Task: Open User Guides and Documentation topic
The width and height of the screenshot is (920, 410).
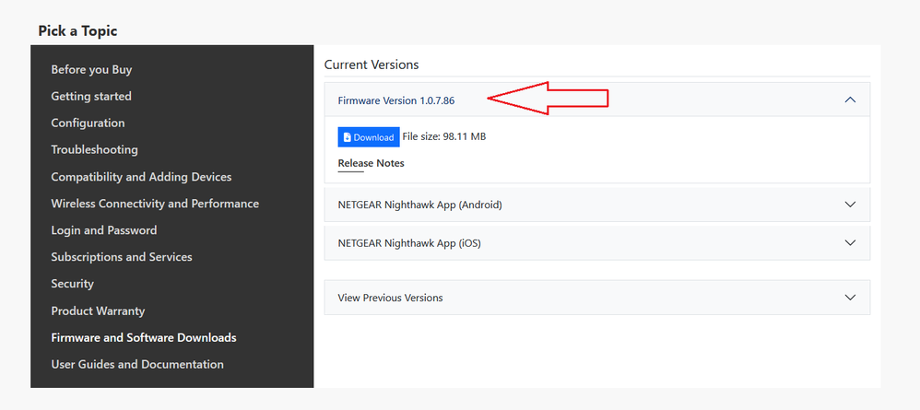Action: click(137, 364)
